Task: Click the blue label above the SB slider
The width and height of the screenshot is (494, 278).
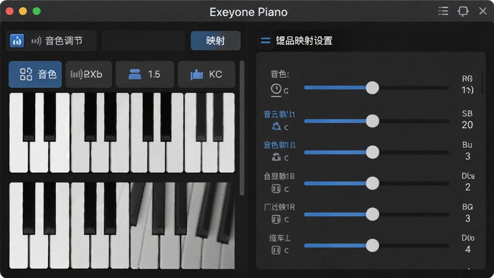Action: (279, 114)
